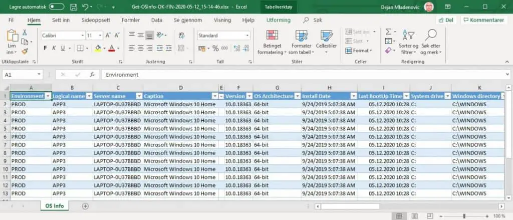Open the Standard number format dropdown
This screenshot has height=220, width=513.
[x=247, y=36]
